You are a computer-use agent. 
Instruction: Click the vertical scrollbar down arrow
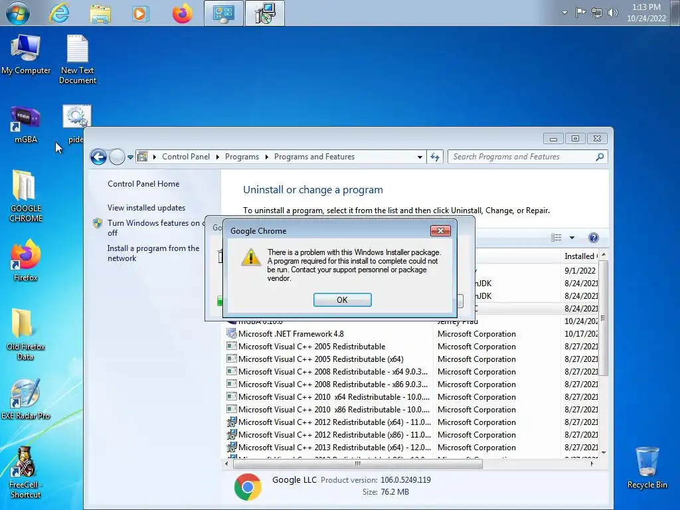603,452
